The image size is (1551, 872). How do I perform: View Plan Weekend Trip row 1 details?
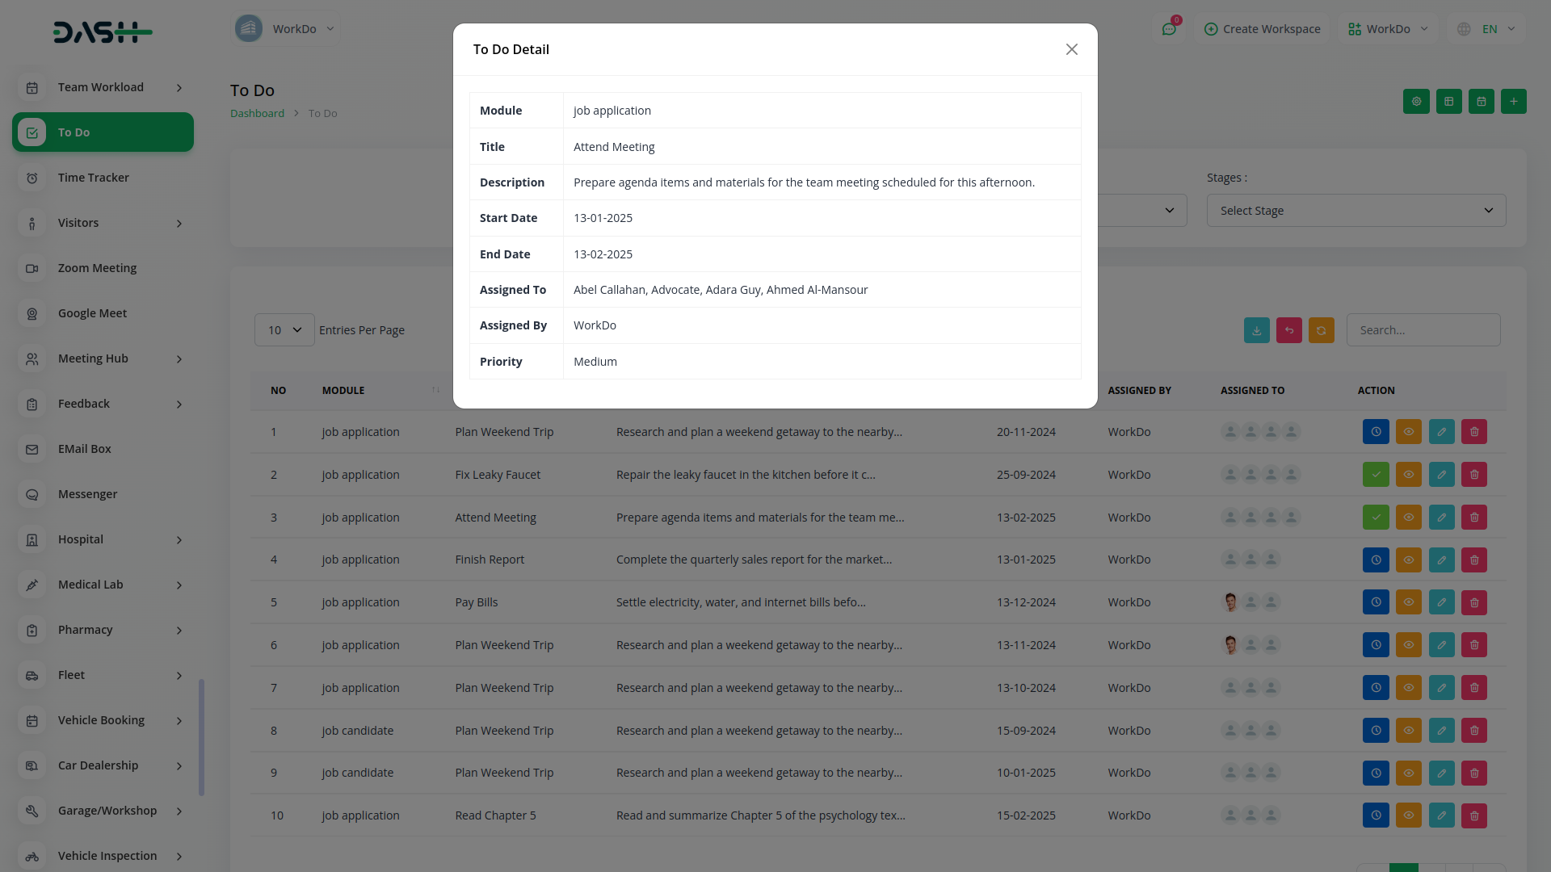[1408, 432]
